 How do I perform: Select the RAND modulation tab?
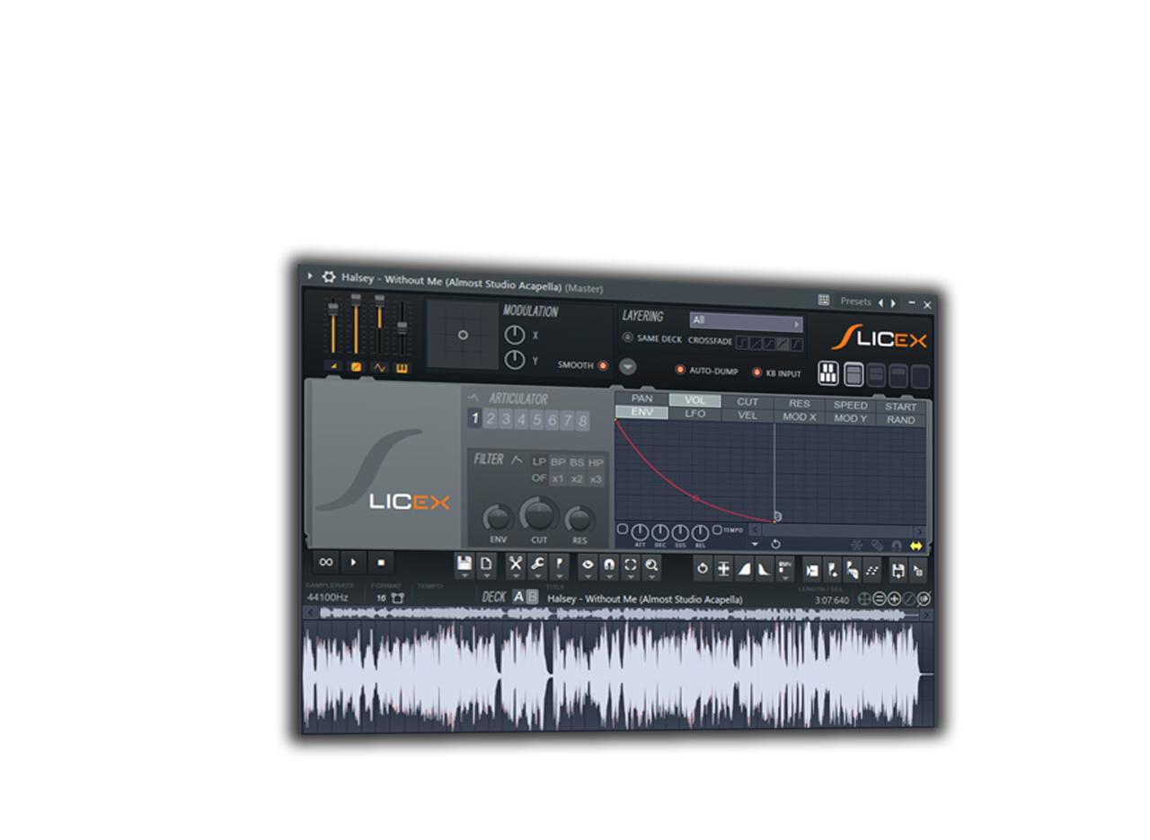coord(901,420)
